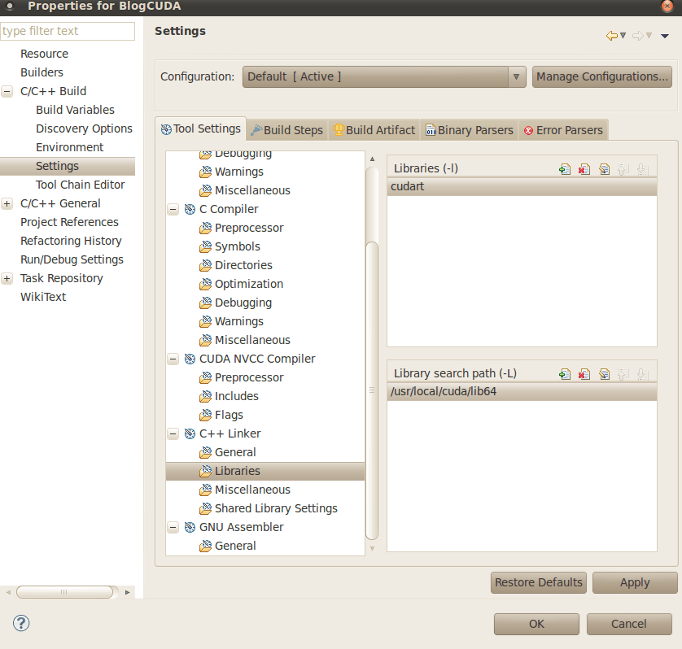
Task: Click the type filter text field
Action: pos(68,31)
